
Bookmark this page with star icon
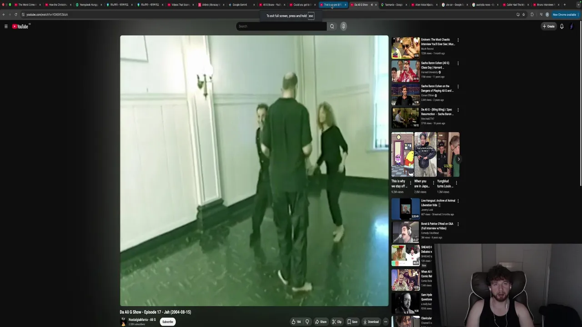click(523, 15)
